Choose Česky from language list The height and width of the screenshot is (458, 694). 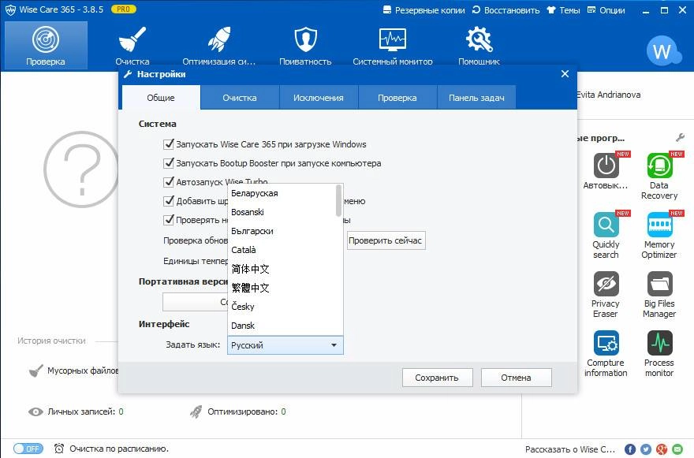(x=282, y=307)
